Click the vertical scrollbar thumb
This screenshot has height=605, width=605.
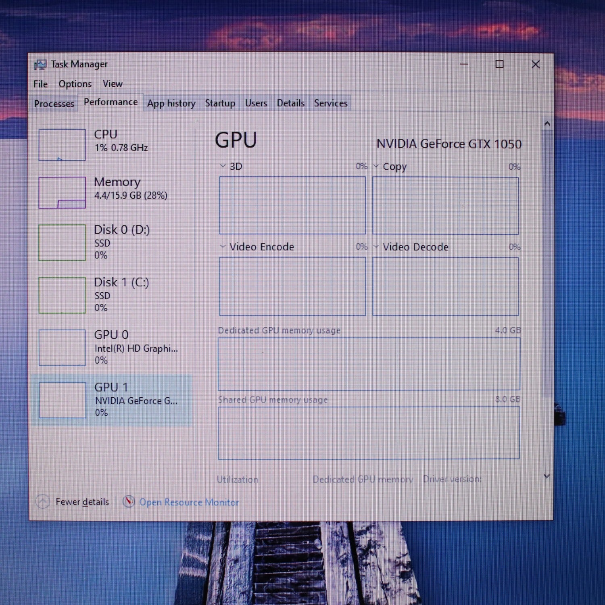[x=547, y=263]
